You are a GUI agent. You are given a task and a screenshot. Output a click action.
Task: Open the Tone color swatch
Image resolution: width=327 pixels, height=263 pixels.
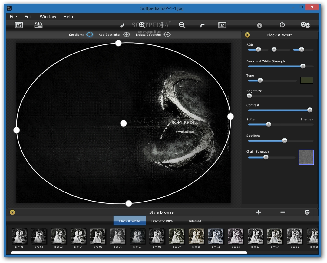pyautogui.click(x=306, y=80)
